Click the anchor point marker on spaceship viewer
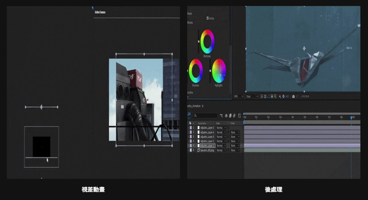The height and width of the screenshot is (200, 368). (x=304, y=48)
